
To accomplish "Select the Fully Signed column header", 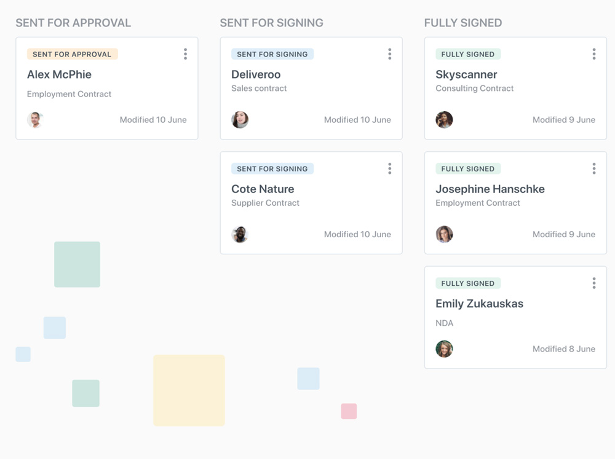I will pos(463,23).
